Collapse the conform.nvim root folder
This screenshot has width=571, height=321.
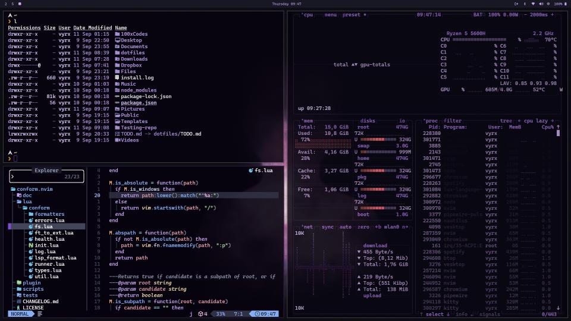point(32,189)
